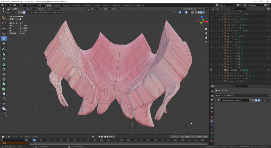Click the オプション button in viewport header
This screenshot has height=148, width=271.
[x=202, y=9]
